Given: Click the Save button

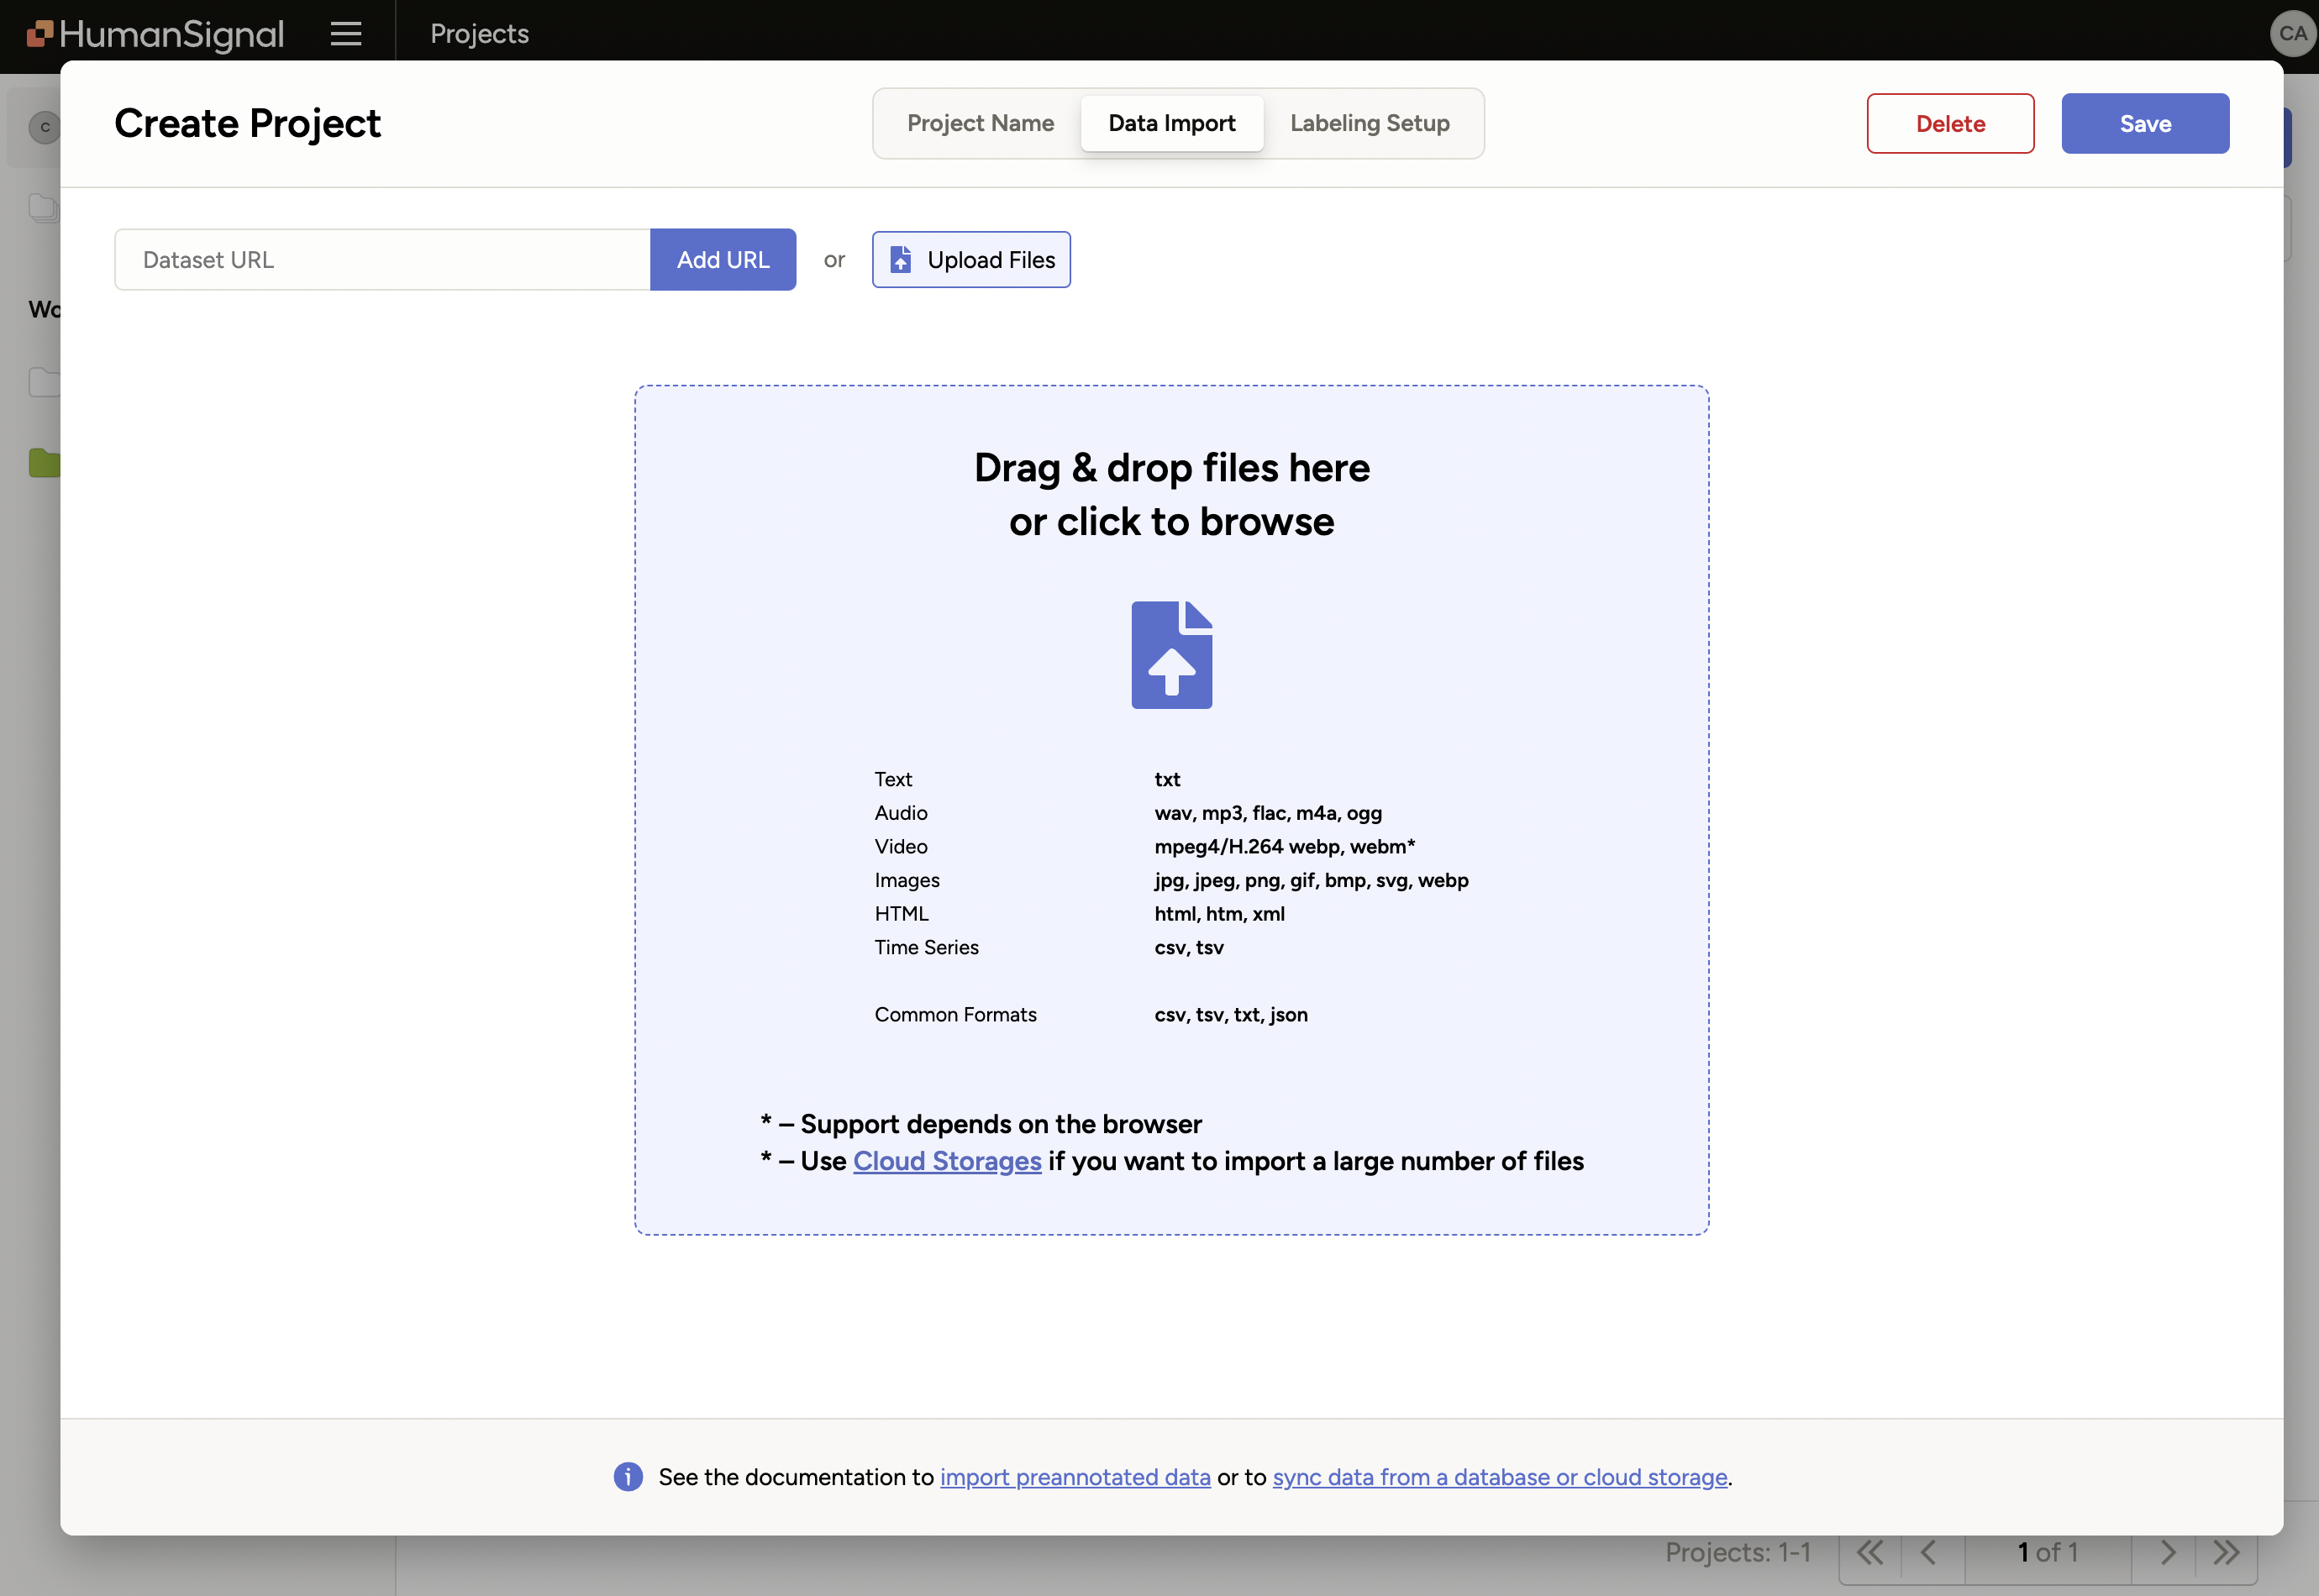Looking at the screenshot, I should [x=2144, y=123].
